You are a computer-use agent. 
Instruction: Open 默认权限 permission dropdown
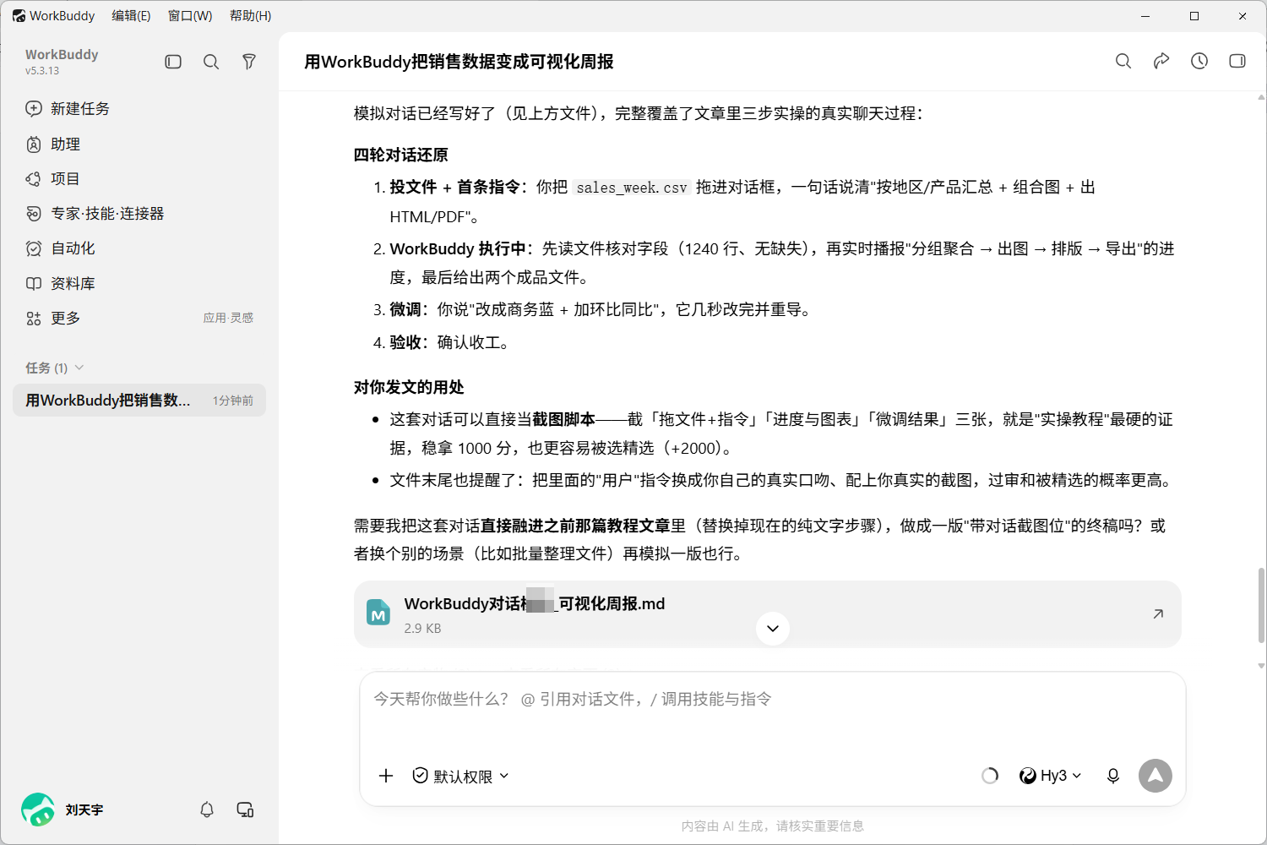(460, 776)
